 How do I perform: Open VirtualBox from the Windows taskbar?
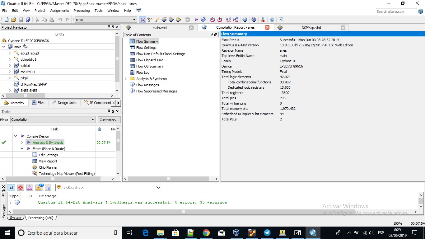(x=236, y=233)
